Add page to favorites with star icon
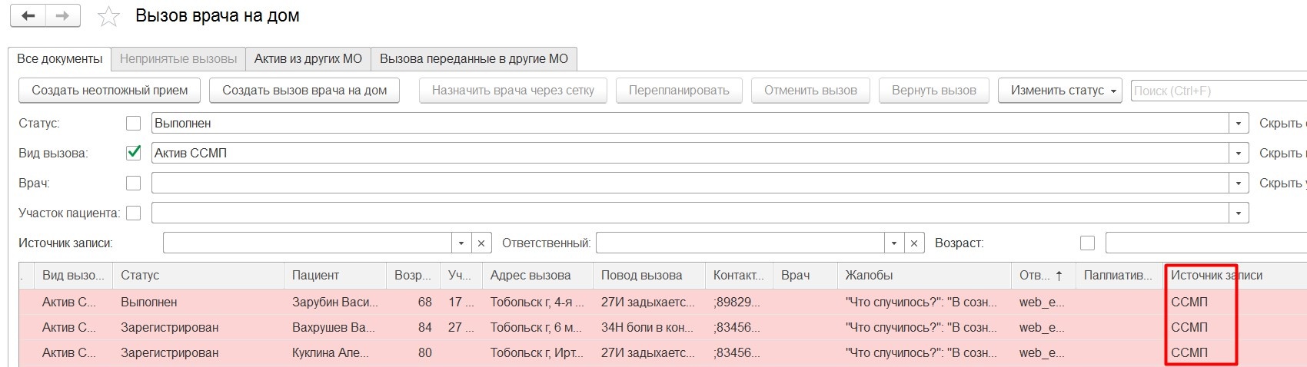The image size is (1307, 367). pyautogui.click(x=108, y=17)
